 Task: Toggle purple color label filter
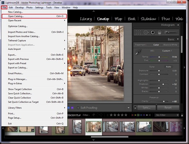(x=144, y=115)
